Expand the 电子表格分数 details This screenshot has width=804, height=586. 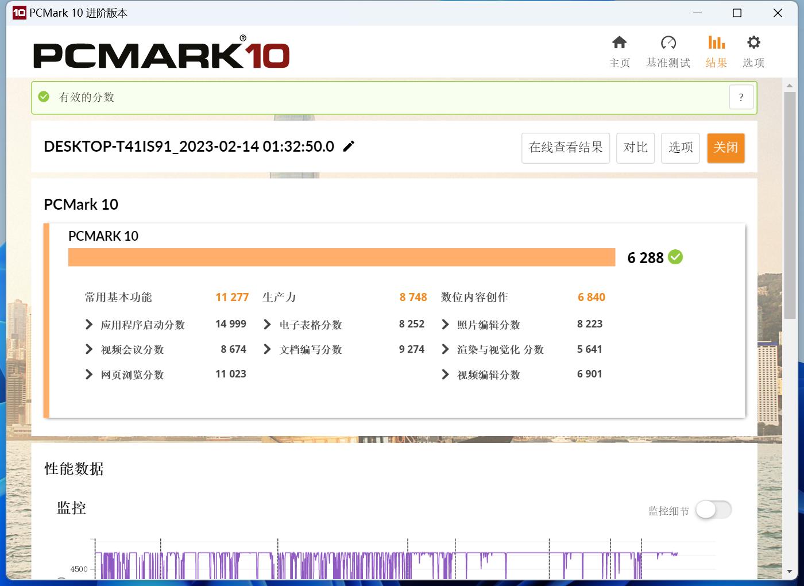click(x=266, y=325)
